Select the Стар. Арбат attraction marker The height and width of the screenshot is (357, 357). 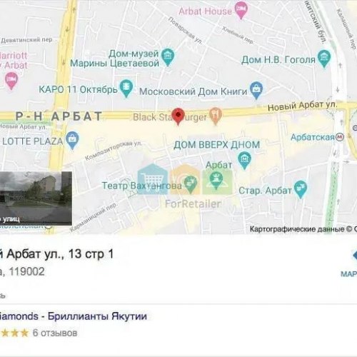301,189
